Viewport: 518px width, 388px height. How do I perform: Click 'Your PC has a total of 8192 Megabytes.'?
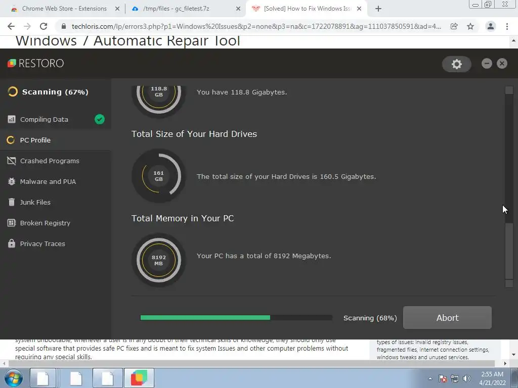(x=264, y=256)
